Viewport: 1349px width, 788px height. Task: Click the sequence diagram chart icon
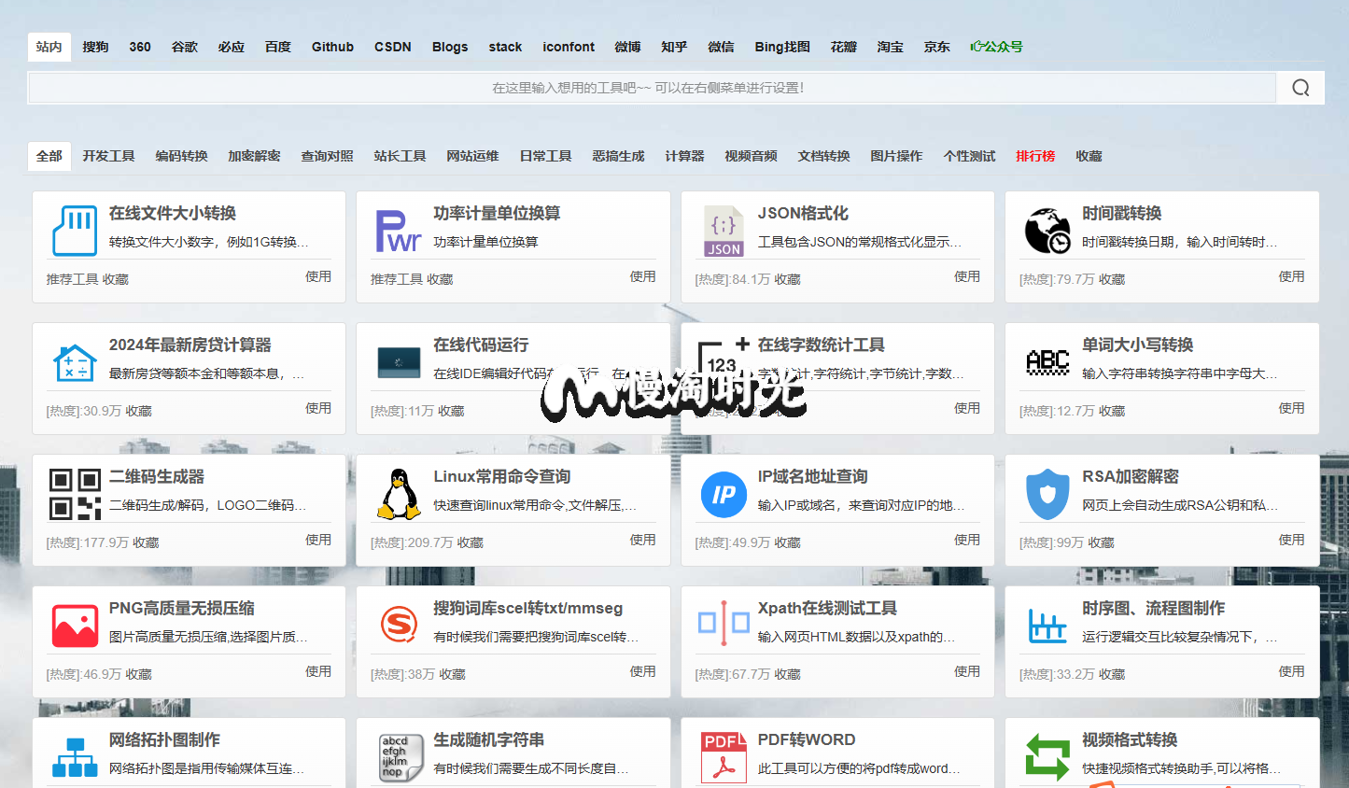[x=1047, y=626]
